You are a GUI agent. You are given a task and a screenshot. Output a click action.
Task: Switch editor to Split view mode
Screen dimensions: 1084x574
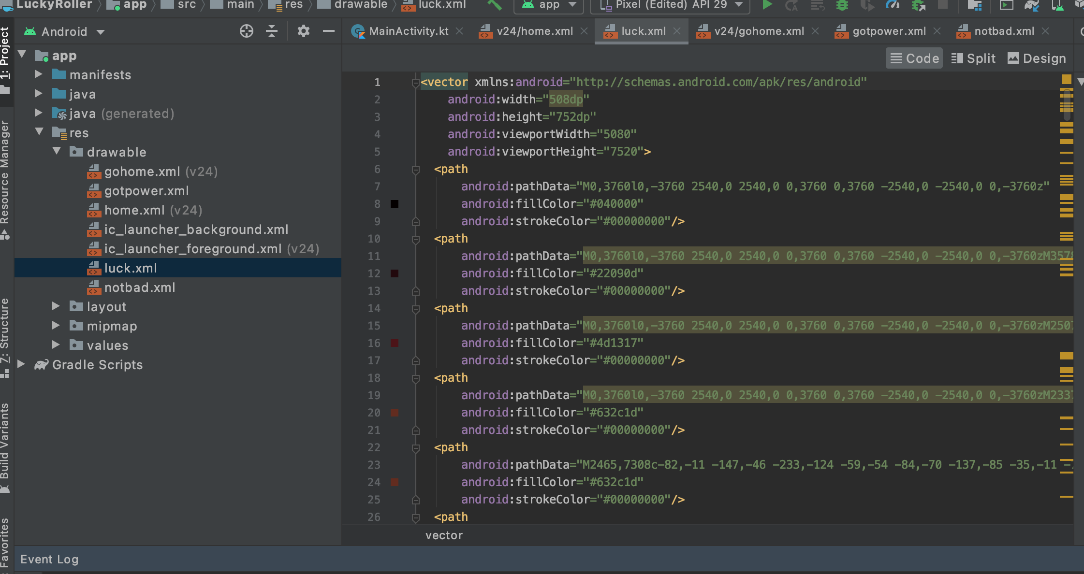pos(973,58)
